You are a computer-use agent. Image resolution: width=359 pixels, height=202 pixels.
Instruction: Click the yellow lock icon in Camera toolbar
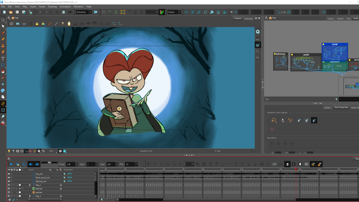pyautogui.click(x=37, y=24)
